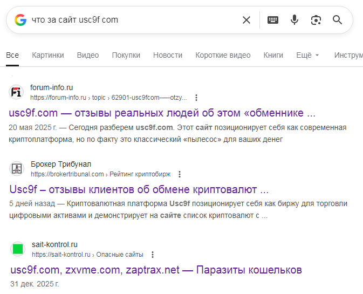Start voice search with microphone
363x294 pixels.
(x=294, y=20)
